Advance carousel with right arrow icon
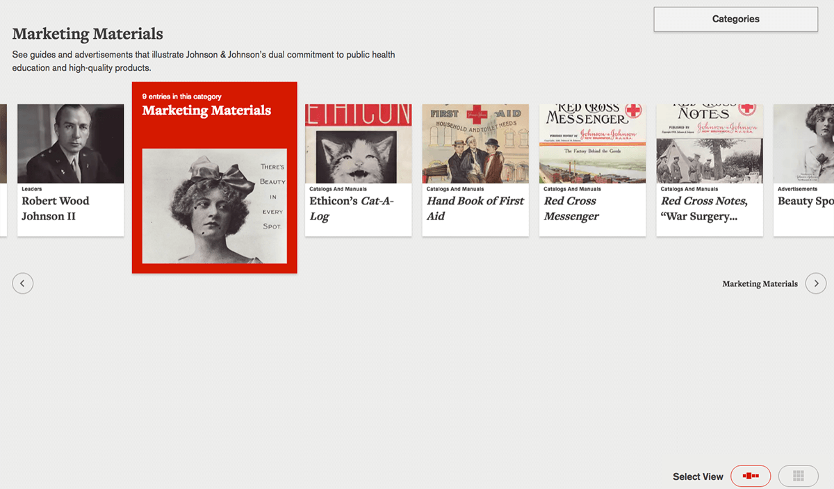This screenshot has width=834, height=489. click(816, 283)
